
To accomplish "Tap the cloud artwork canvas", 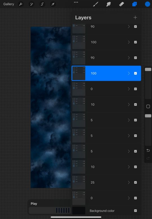I will (x=51, y=107).
